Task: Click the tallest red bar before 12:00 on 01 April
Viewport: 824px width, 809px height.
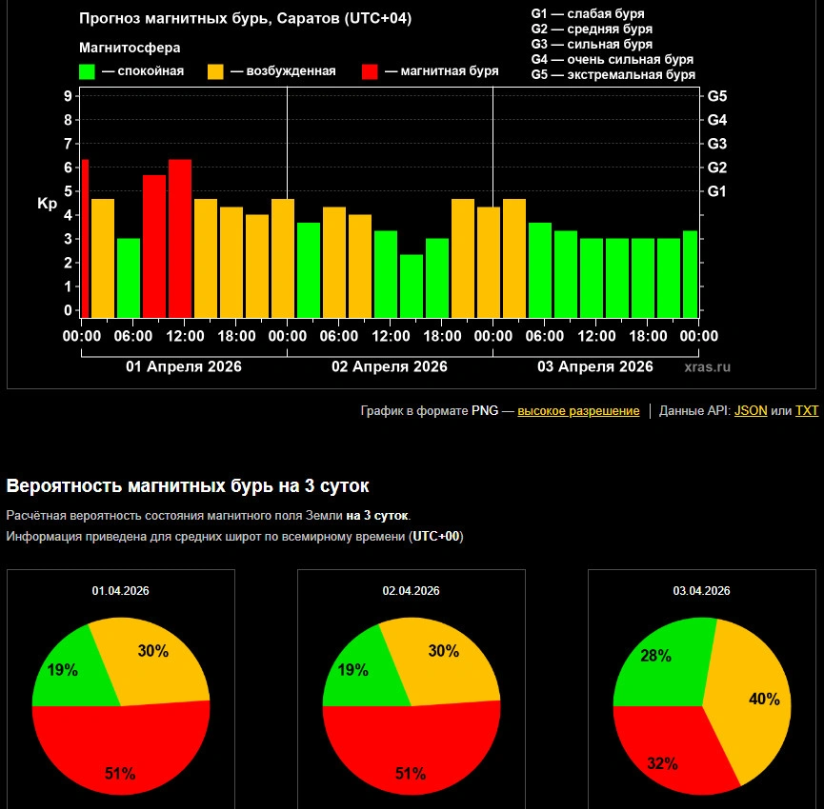Action: (x=180, y=238)
